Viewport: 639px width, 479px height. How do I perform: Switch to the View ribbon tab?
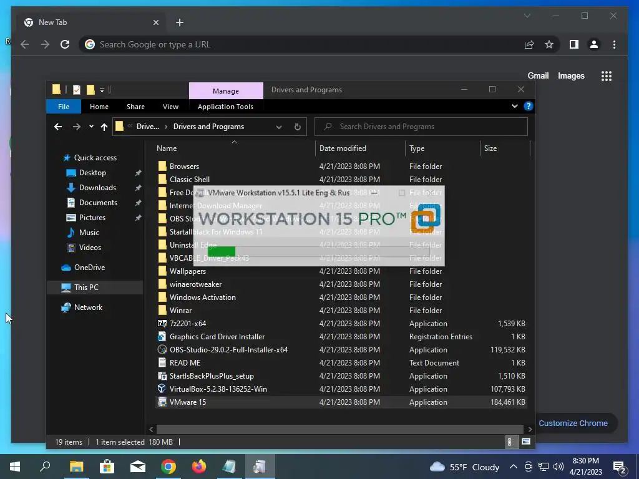click(x=171, y=107)
